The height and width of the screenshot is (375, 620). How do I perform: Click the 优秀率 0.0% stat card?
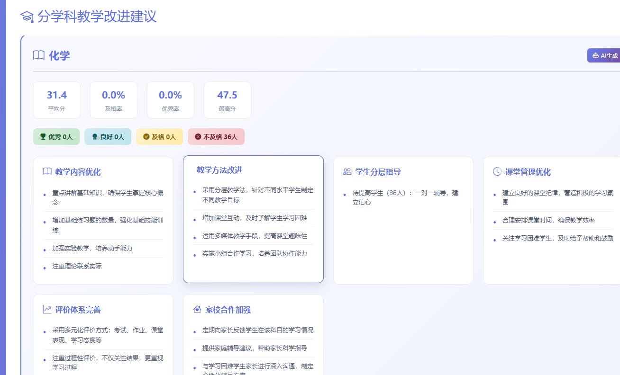tap(171, 100)
